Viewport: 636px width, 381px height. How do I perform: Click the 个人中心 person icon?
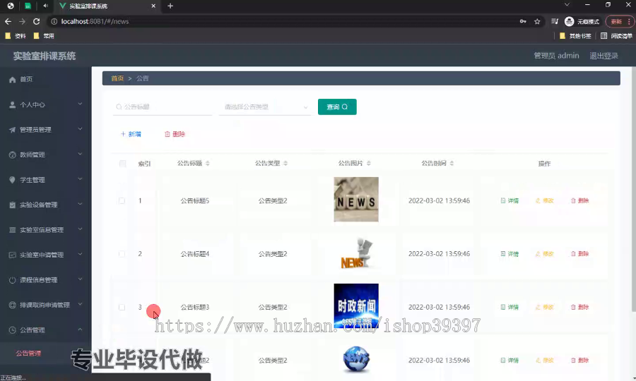pos(12,105)
